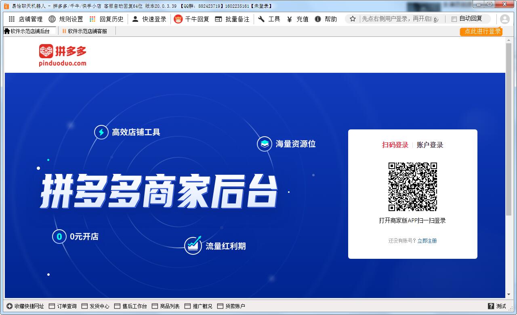Click 快速登录 person icon
The image size is (517, 315).
click(135, 19)
